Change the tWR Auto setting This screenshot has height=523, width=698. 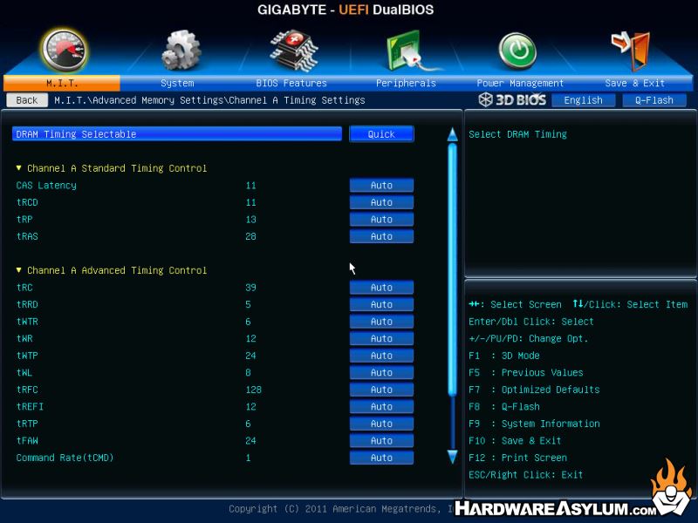click(381, 338)
